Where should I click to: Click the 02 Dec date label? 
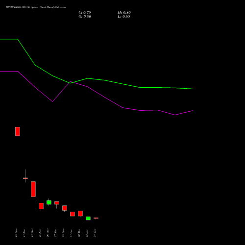pos(79,233)
